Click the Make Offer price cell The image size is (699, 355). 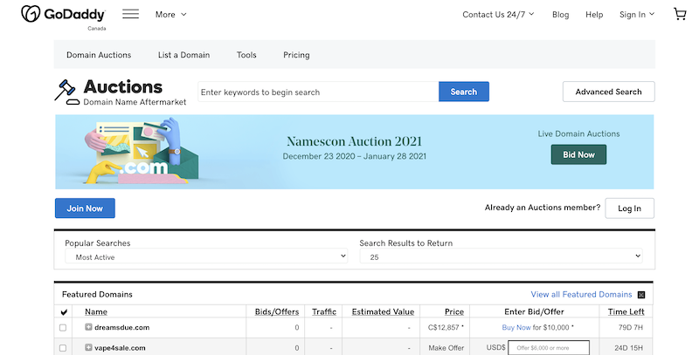click(x=446, y=348)
